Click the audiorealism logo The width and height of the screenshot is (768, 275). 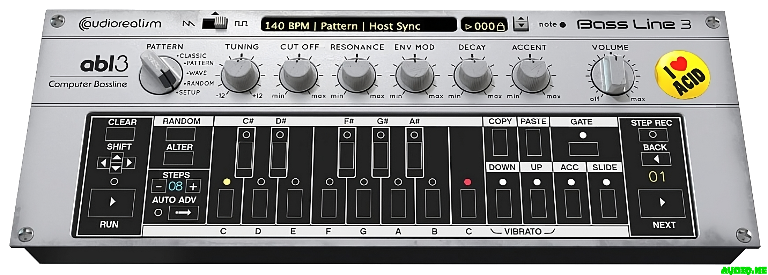(120, 24)
